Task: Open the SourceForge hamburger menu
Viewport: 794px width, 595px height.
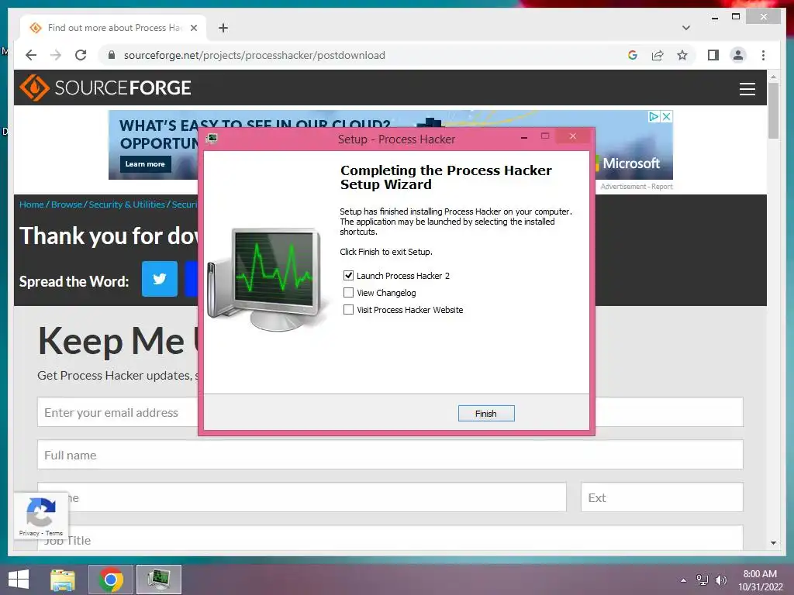Action: (x=747, y=88)
